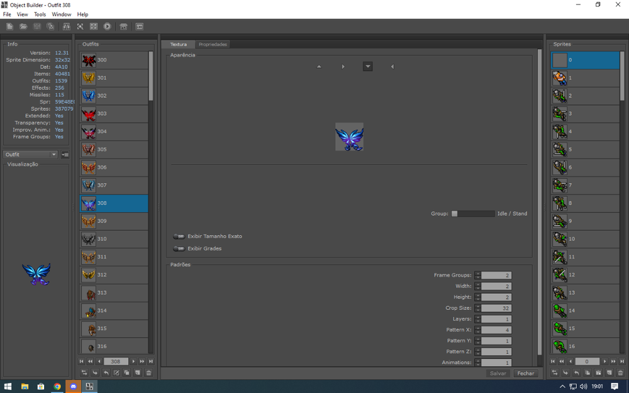Click the New file icon in the top toolbar
Viewport: 629px width, 393px height.
coord(9,26)
